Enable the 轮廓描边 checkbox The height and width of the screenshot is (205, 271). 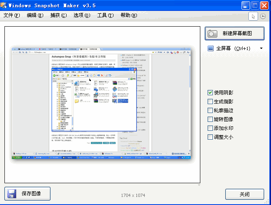[x=210, y=110]
